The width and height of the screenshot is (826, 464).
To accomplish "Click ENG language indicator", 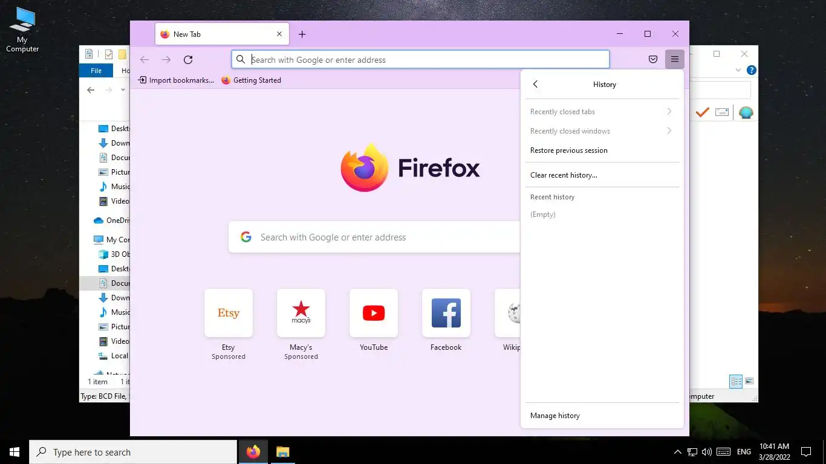I will tap(744, 452).
